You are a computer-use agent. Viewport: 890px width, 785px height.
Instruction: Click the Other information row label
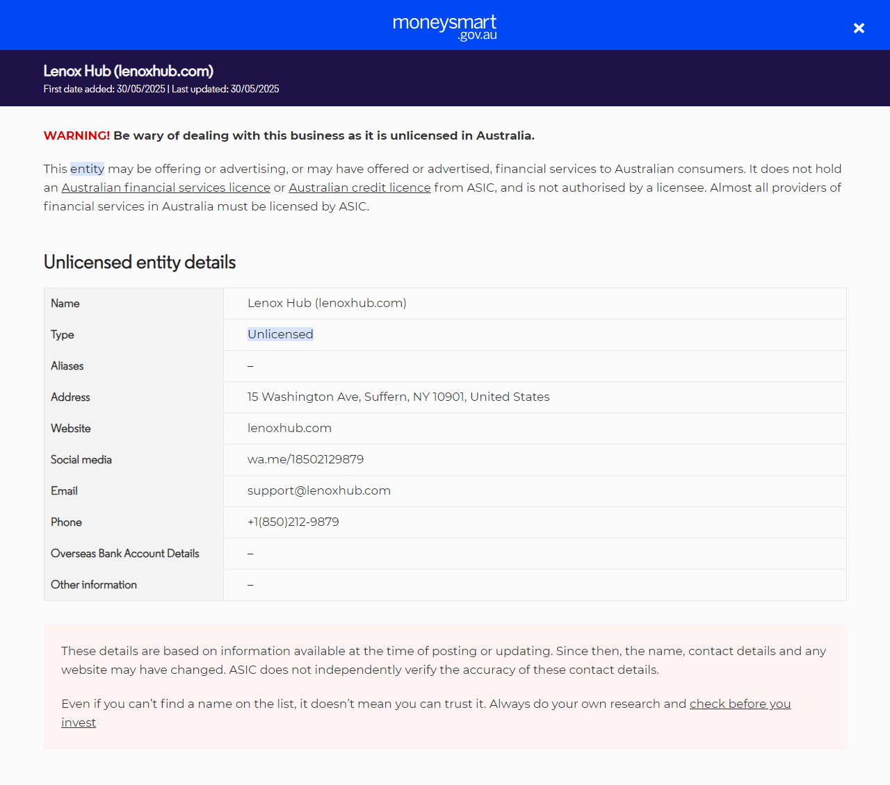(94, 585)
